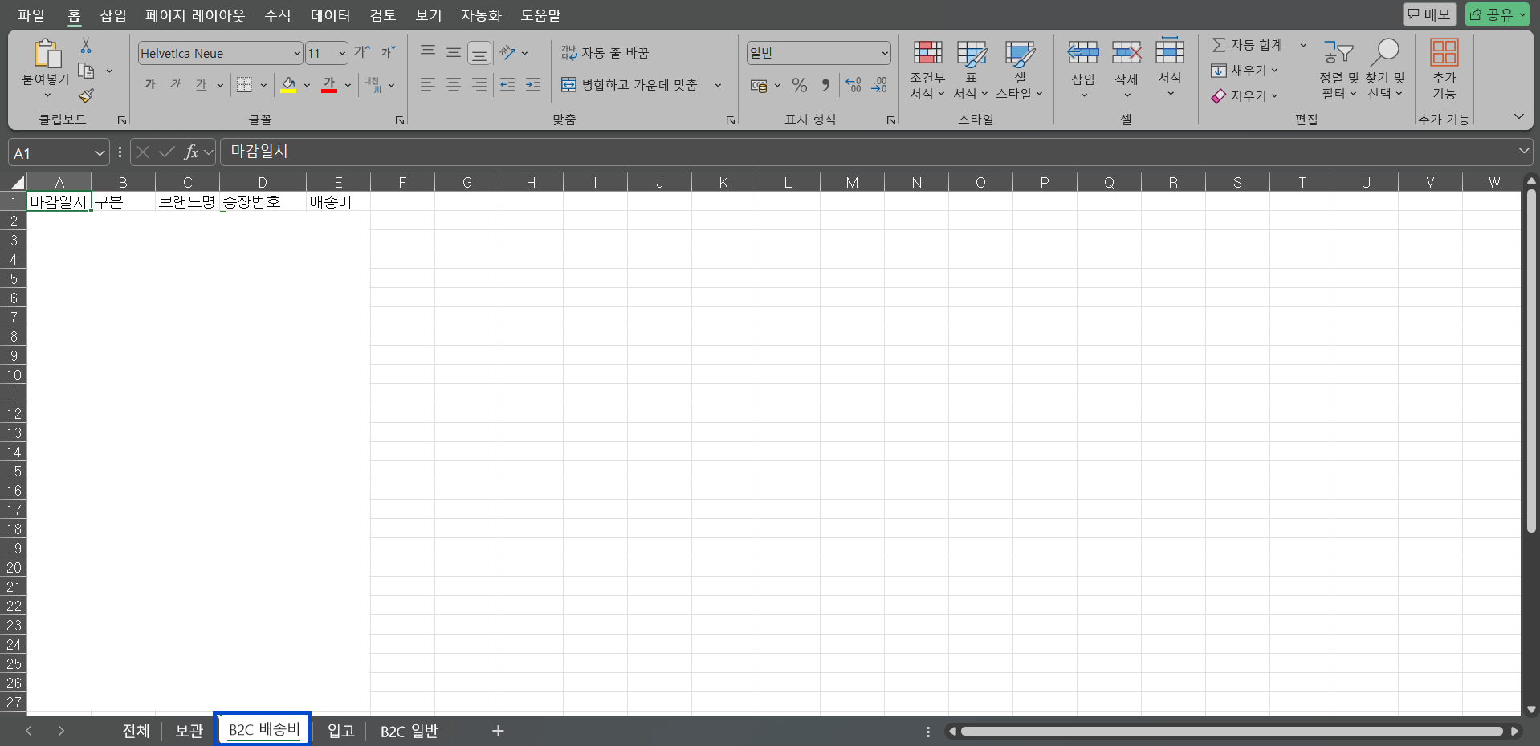Expand the formula bar chevron
This screenshot has width=1540, height=746.
tap(1524, 151)
